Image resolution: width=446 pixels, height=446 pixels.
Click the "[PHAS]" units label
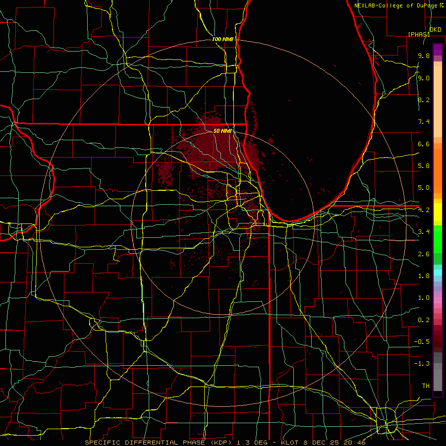coord(419,34)
